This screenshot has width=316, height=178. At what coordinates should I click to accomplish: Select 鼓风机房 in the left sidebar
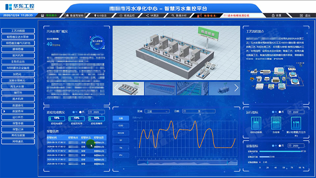(19, 56)
